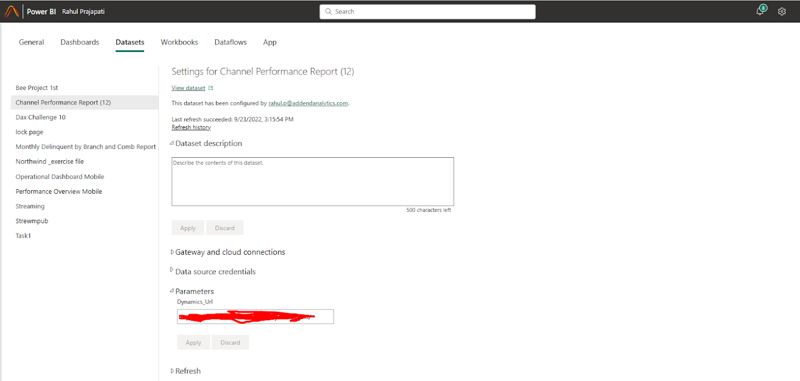Click Apply under Parameters

coord(193,343)
